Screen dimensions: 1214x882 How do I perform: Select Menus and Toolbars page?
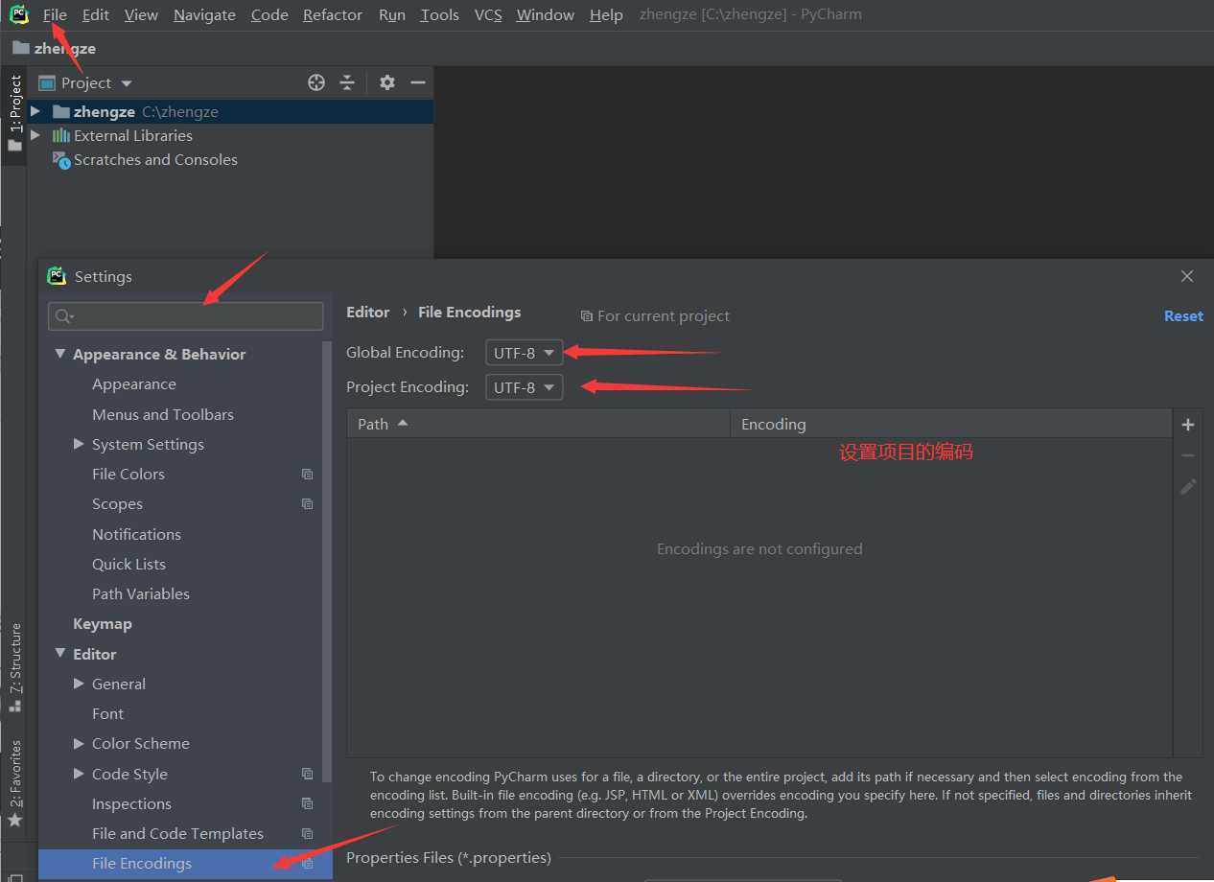[x=163, y=414]
